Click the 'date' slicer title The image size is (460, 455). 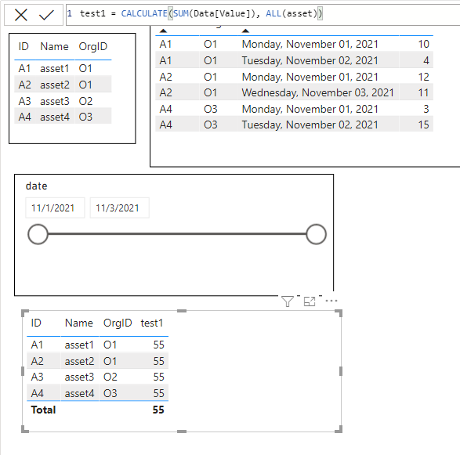36,186
